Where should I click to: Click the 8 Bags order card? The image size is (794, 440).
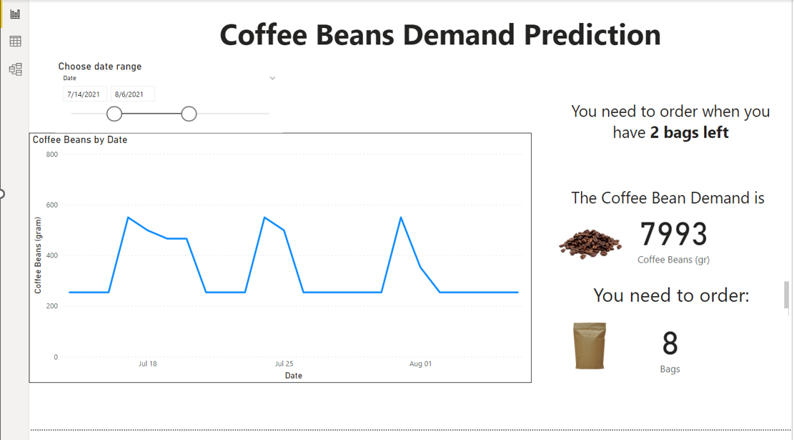[669, 346]
